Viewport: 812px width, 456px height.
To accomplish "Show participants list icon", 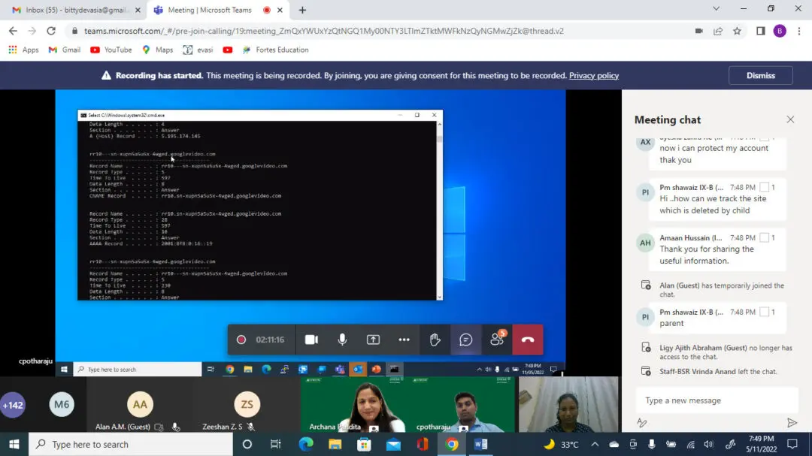I will pyautogui.click(x=496, y=340).
